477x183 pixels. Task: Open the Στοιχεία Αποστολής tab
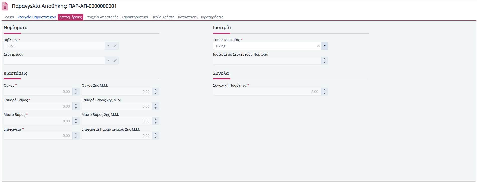[x=102, y=17]
